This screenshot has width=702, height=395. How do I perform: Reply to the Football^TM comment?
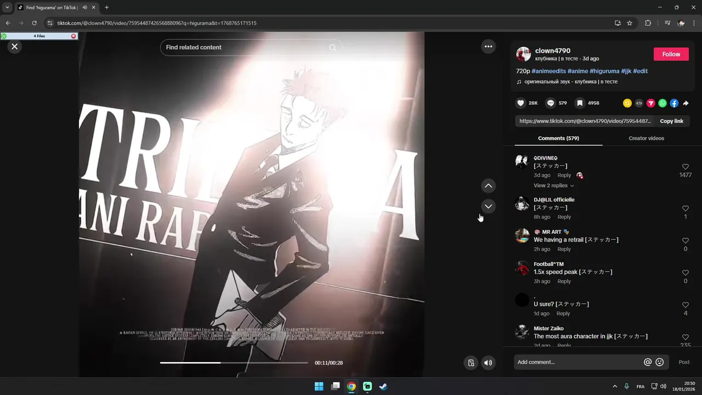(564, 281)
